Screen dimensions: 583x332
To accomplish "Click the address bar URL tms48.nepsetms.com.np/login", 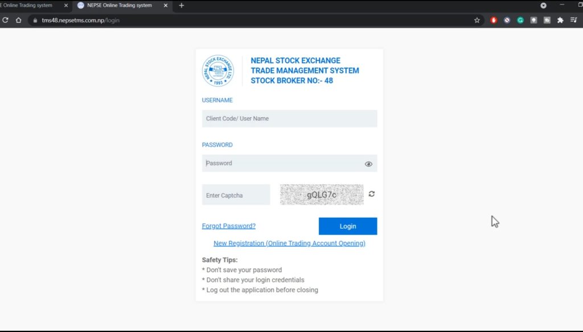I will pos(80,20).
